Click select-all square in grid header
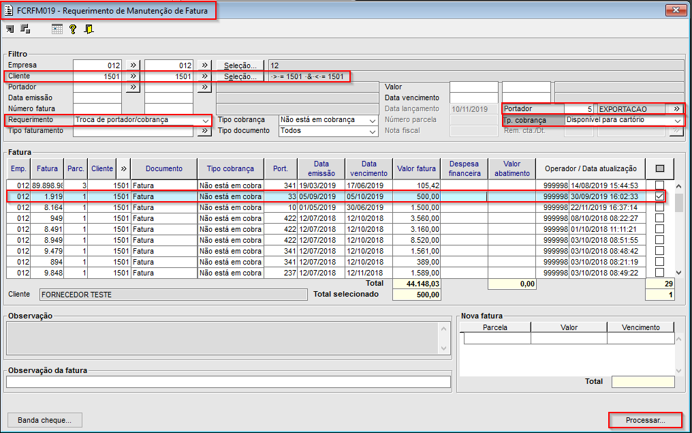This screenshot has width=692, height=433. (x=660, y=168)
